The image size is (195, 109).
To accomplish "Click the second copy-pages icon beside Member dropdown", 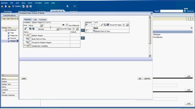I will [33, 29].
